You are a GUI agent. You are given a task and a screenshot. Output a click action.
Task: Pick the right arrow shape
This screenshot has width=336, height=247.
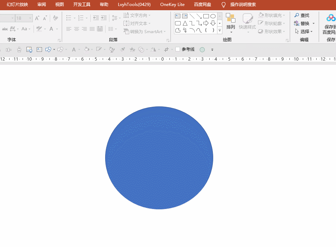click(x=206, y=23)
